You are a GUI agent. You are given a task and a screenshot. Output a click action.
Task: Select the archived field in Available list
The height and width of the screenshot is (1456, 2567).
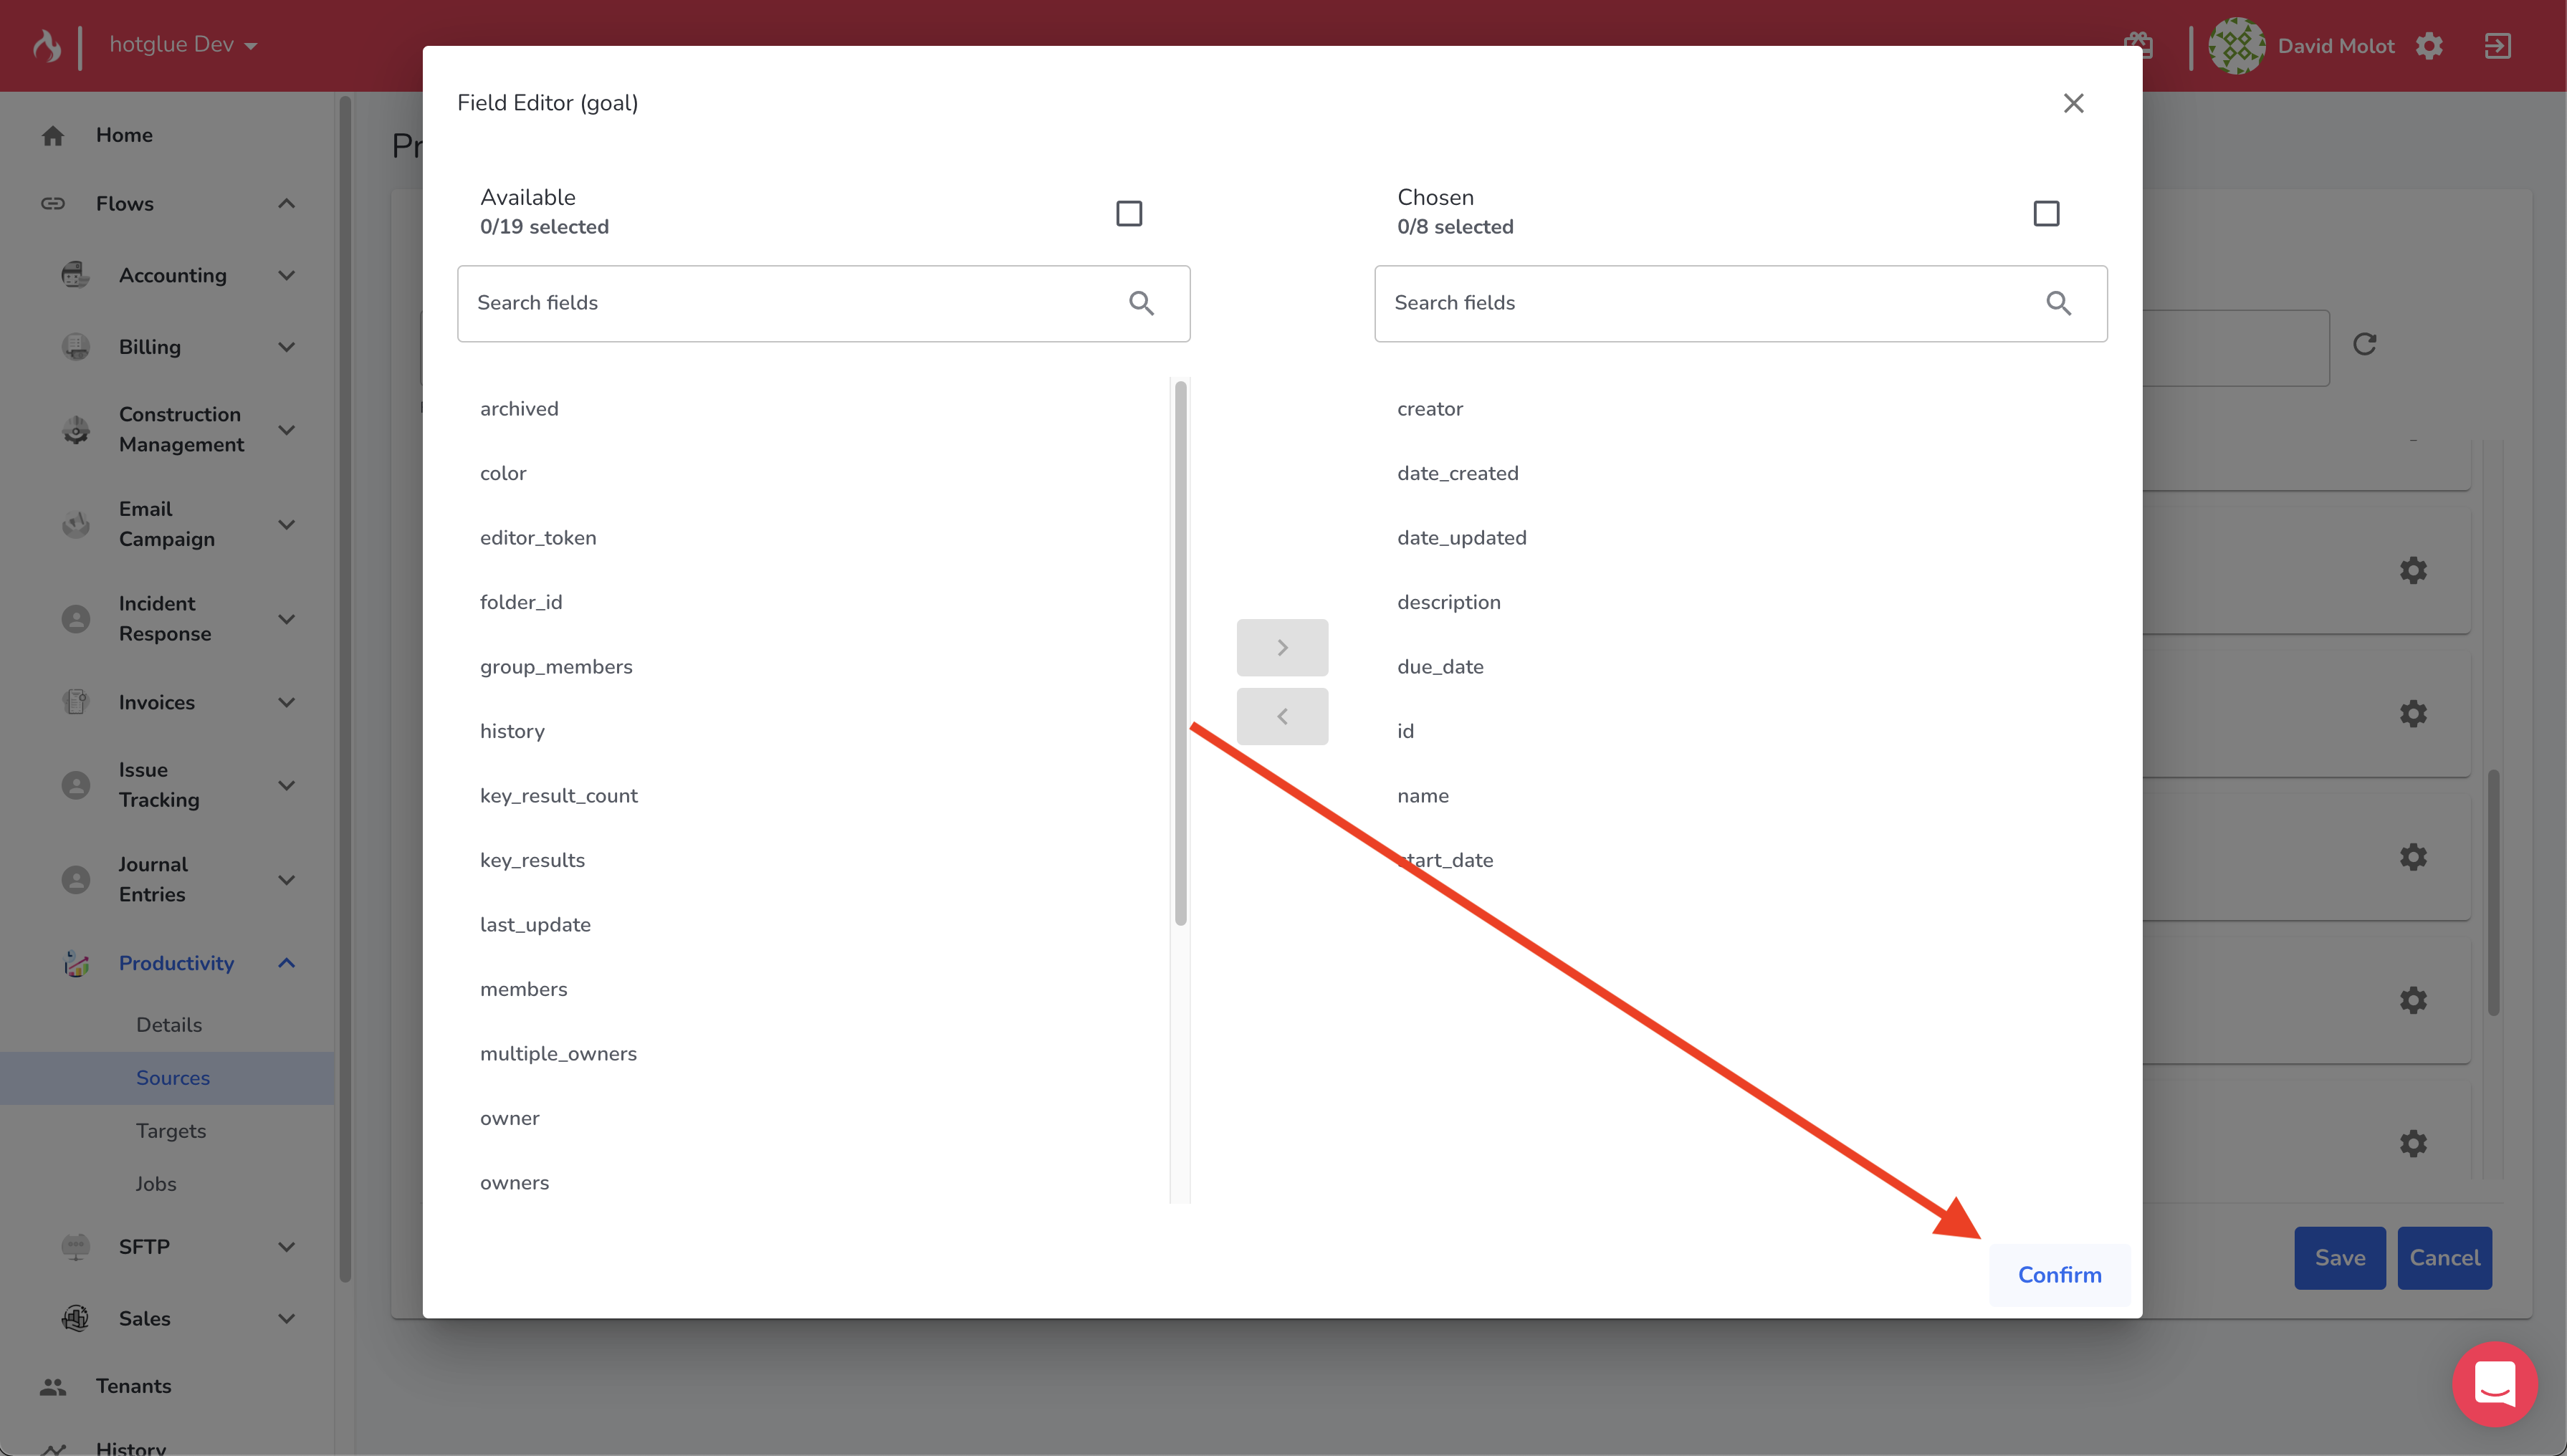click(519, 409)
